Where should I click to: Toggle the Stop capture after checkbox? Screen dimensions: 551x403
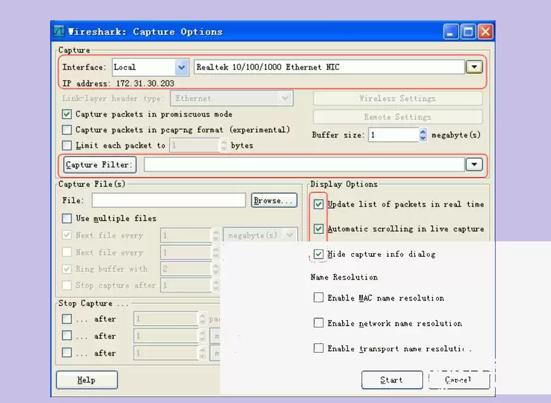(x=67, y=286)
